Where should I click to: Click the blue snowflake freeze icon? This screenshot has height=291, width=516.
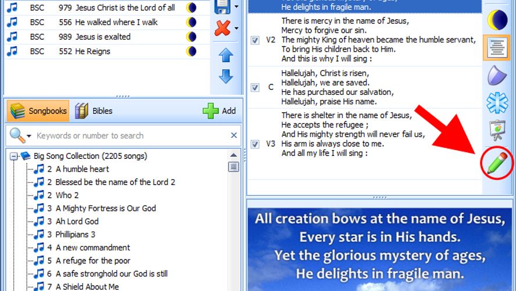click(x=497, y=102)
